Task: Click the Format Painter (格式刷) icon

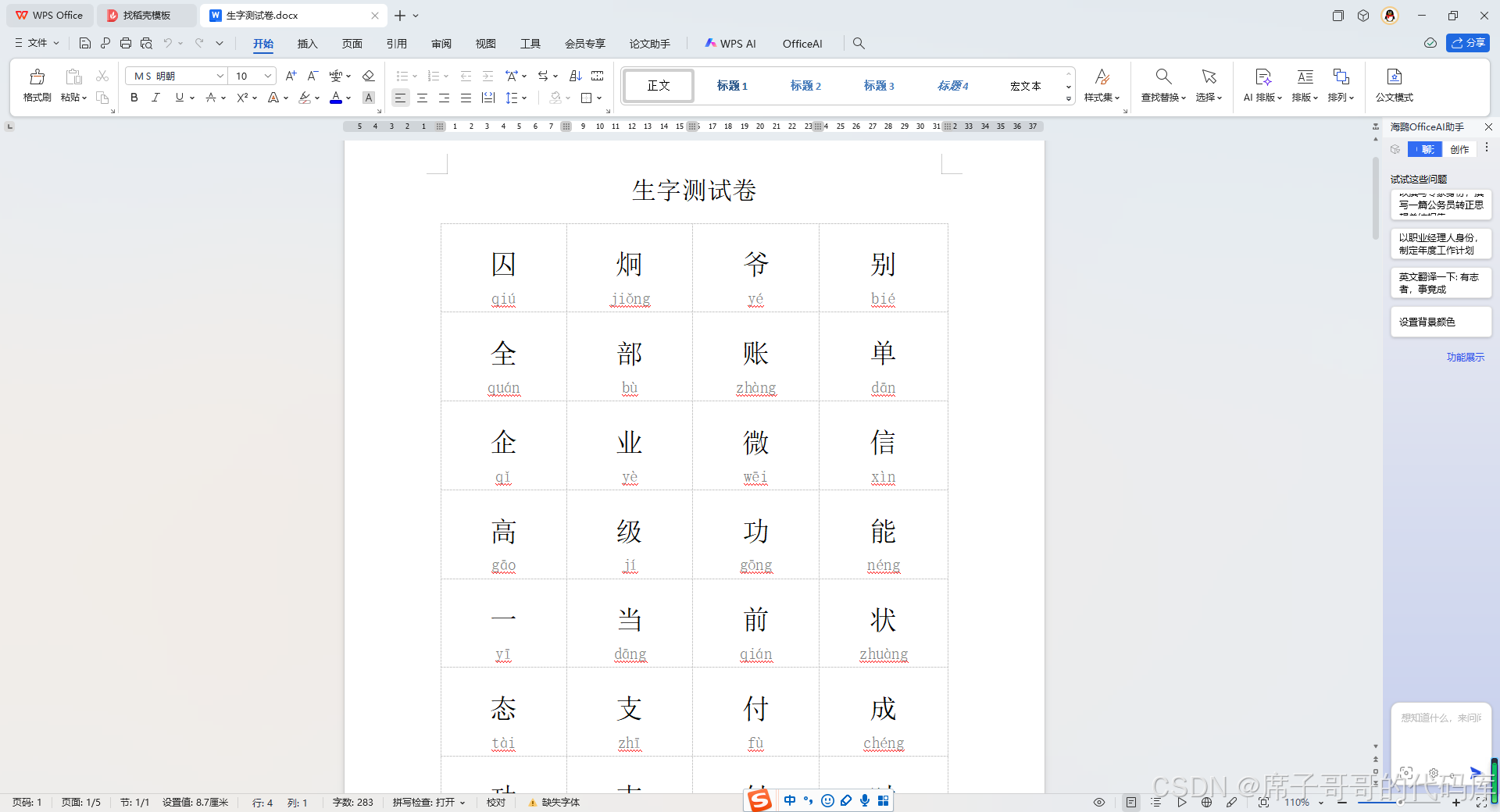Action: tap(37, 77)
